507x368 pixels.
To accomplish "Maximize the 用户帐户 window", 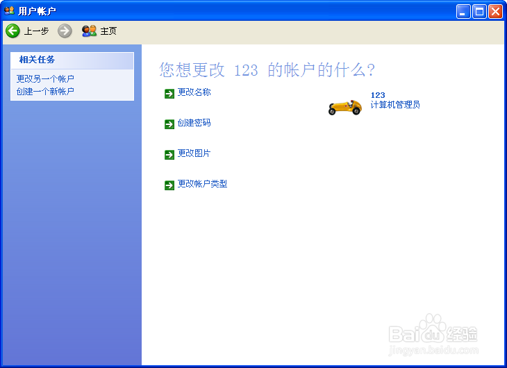I will (x=479, y=12).
